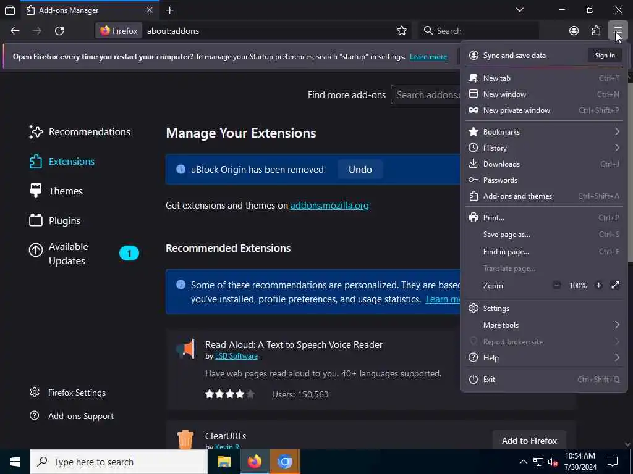This screenshot has width=633, height=474.
Task: Click the Available Updates badge showing 1
Action: point(129,254)
